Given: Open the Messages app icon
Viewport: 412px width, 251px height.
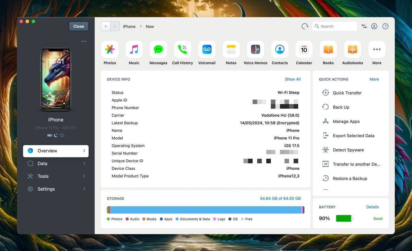Looking at the screenshot, I should coord(158,49).
